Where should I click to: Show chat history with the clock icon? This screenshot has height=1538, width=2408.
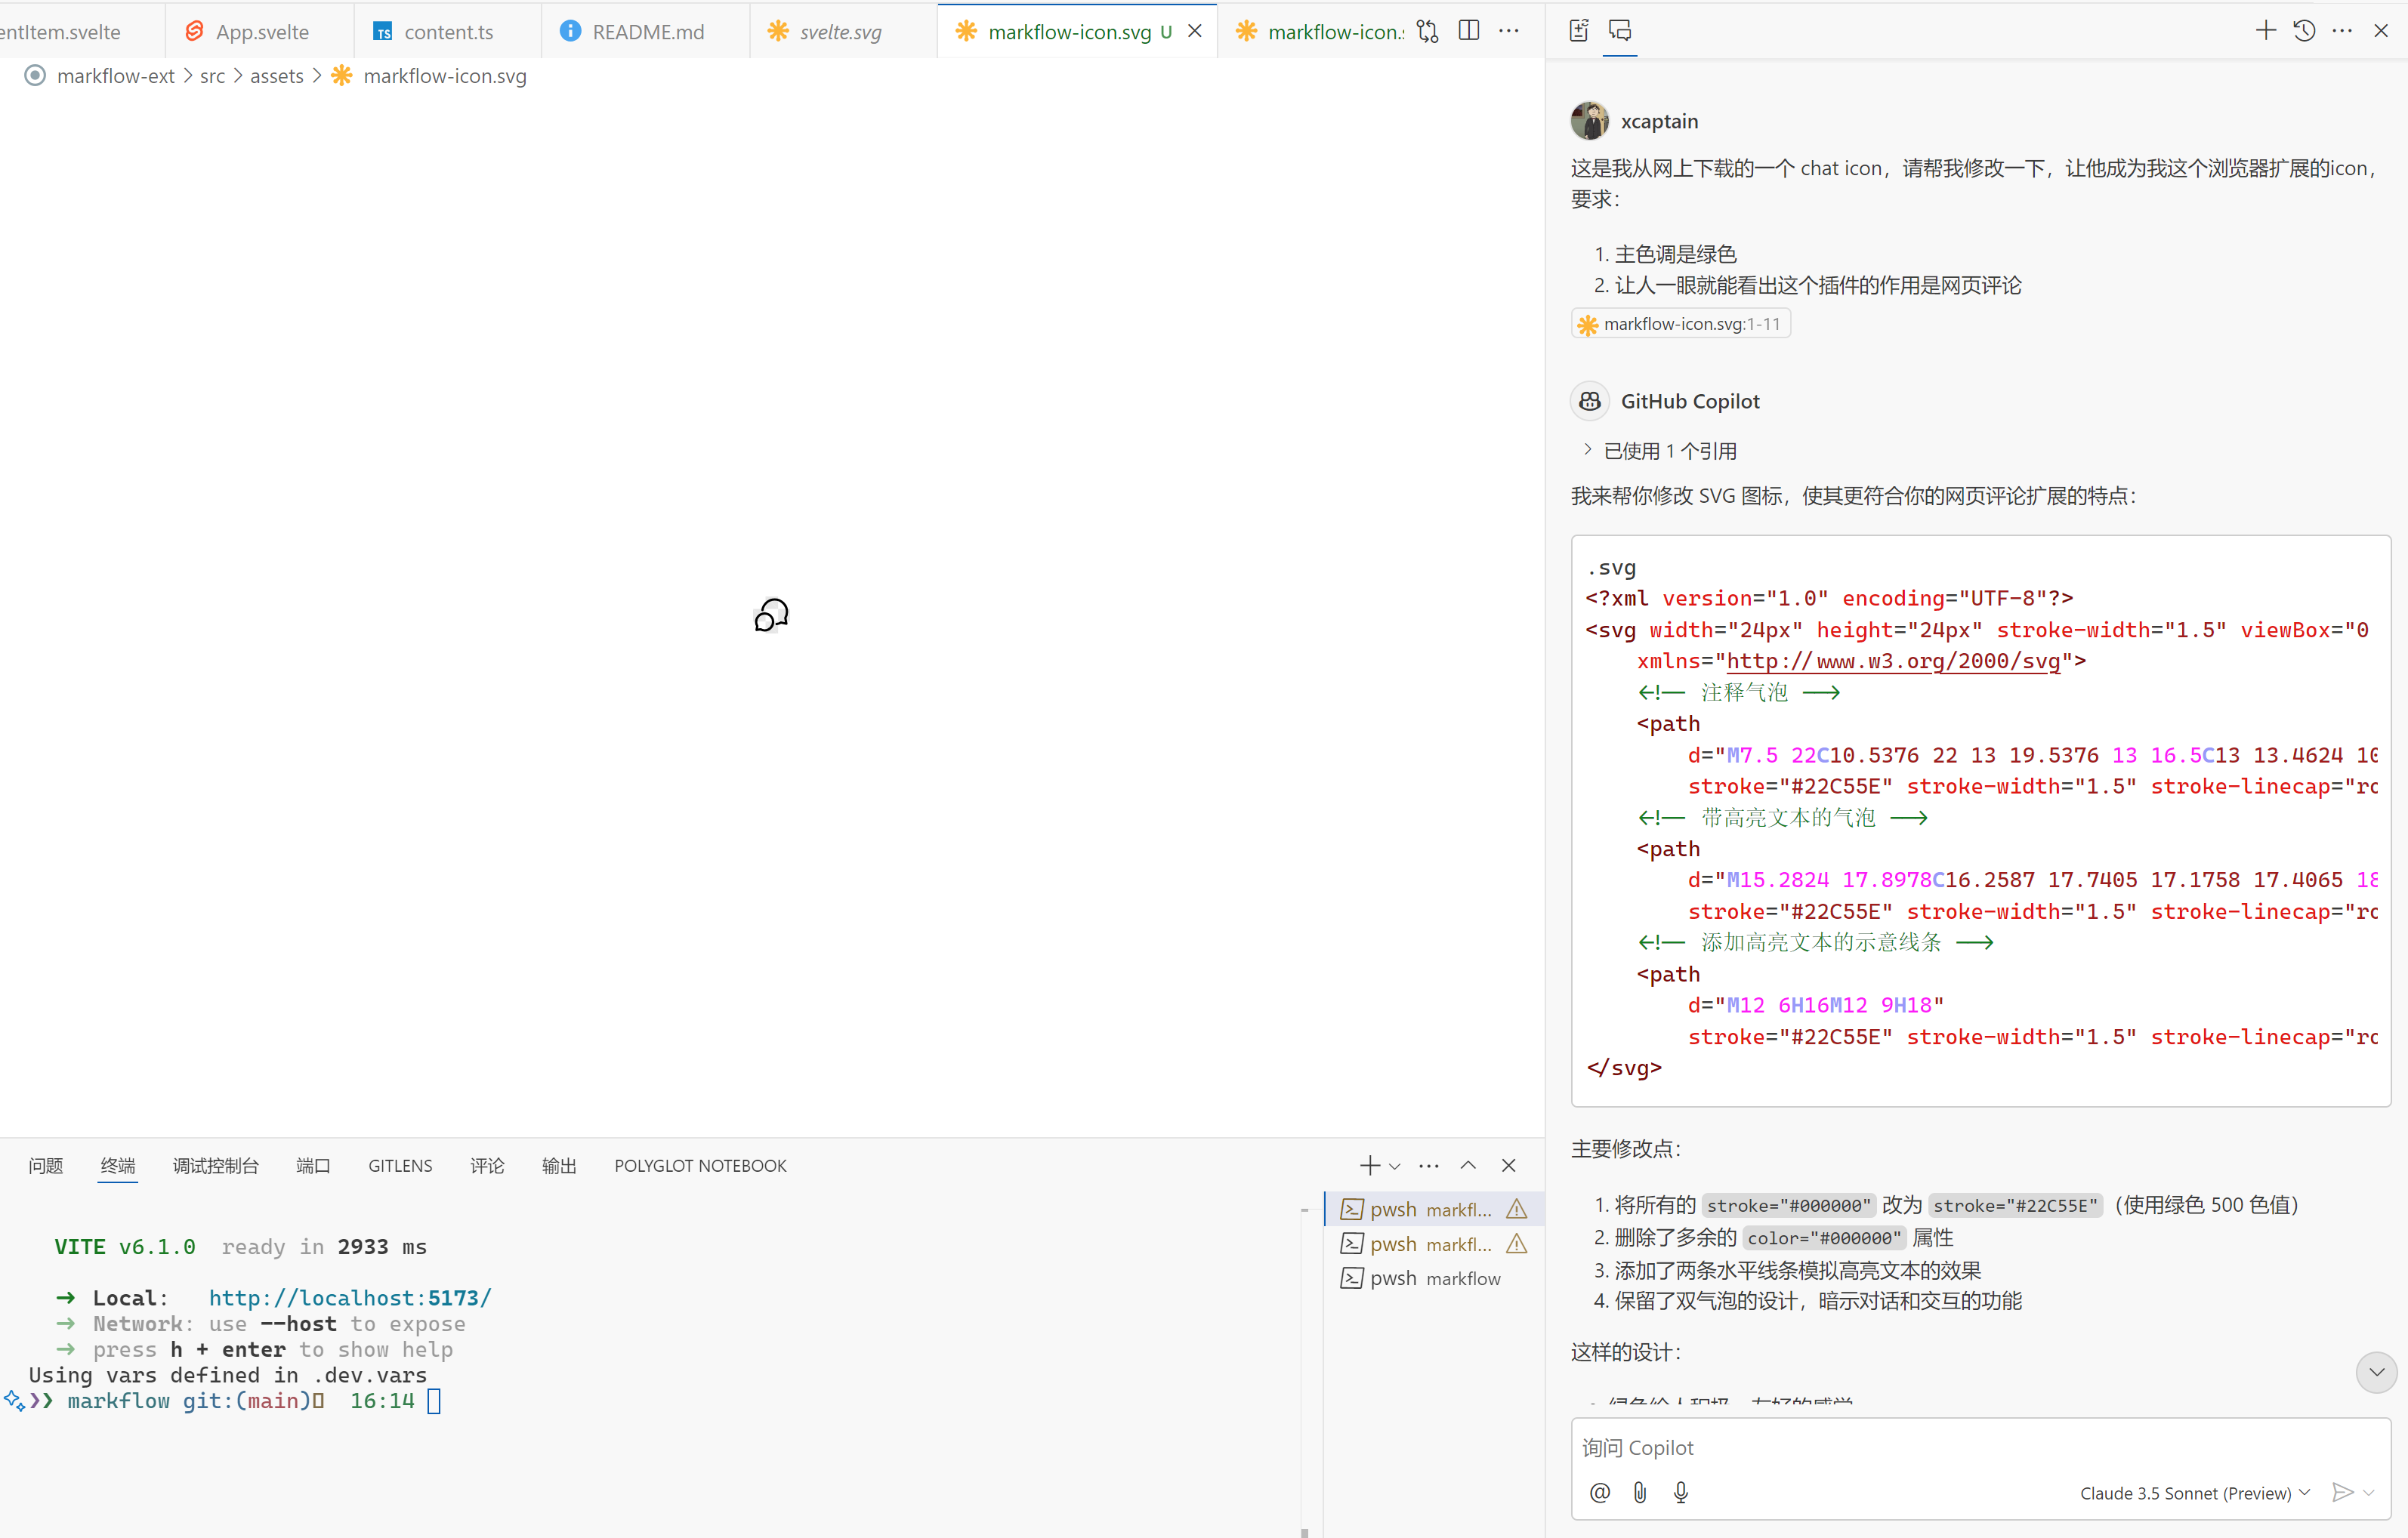[x=2304, y=30]
